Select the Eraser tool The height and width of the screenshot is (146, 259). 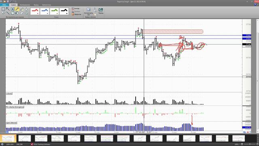click(x=21, y=13)
